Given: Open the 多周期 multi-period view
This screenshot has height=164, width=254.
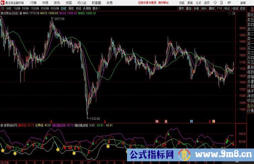Looking at the screenshot, I should (x=87, y=8).
